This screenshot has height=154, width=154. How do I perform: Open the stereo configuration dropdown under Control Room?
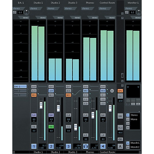pyautogui.click(x=105, y=8)
